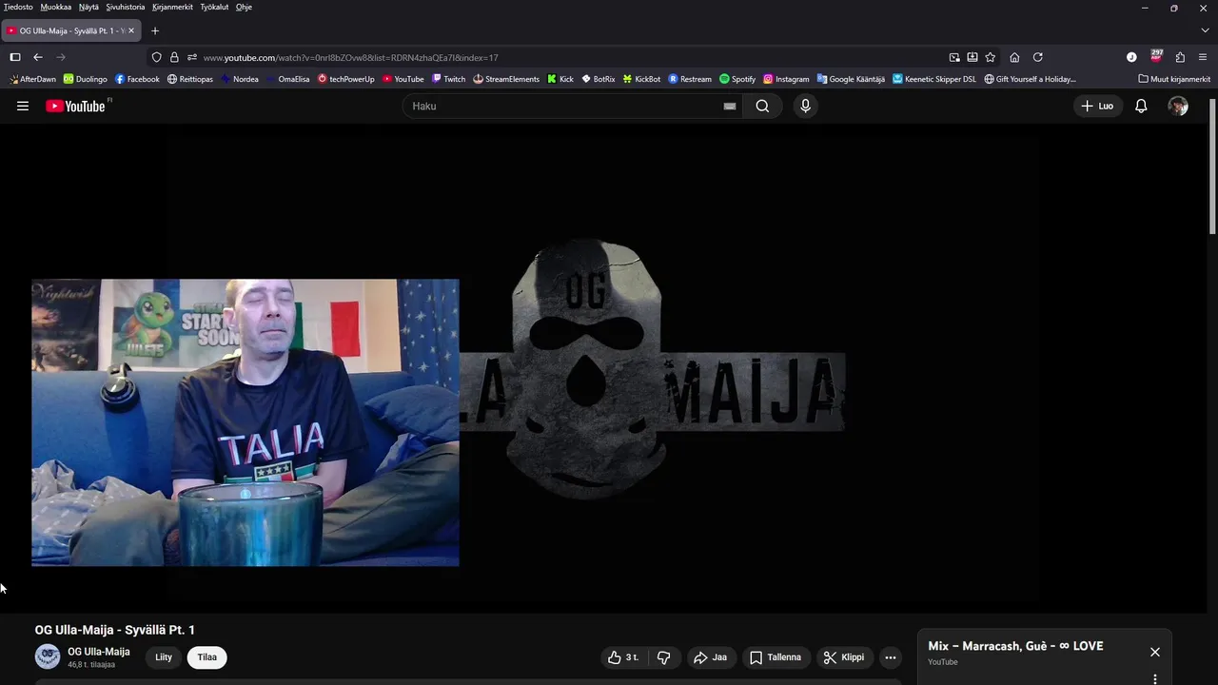This screenshot has height=685, width=1218.
Task: Open the tracking protection shield
Action: [x=157, y=57]
